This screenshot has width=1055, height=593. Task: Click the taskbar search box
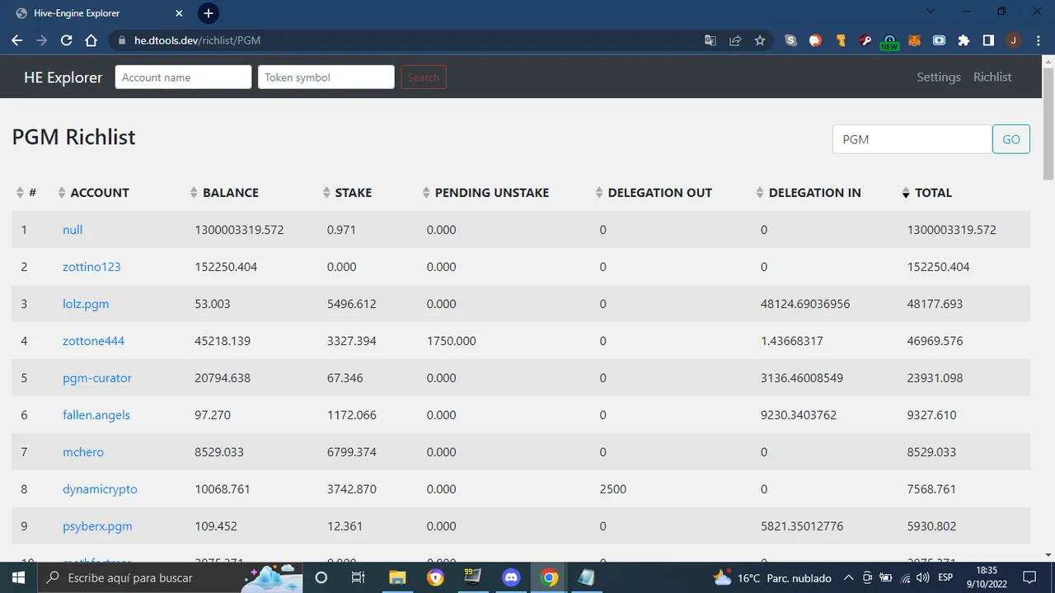(169, 577)
